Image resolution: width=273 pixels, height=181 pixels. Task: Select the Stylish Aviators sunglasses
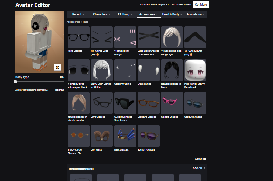pyautogui.click(x=149, y=136)
